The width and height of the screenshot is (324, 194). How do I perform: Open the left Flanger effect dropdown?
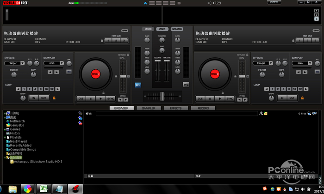(x=23, y=63)
